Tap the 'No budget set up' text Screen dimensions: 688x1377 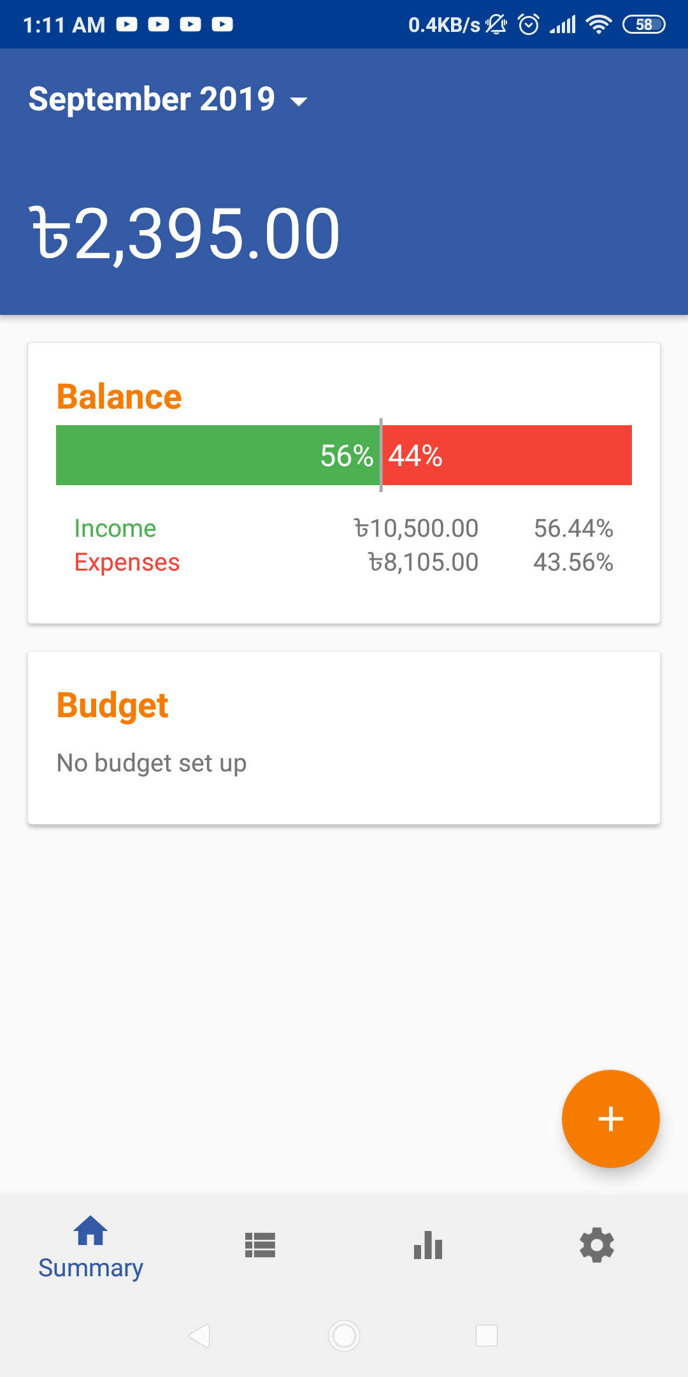(152, 763)
